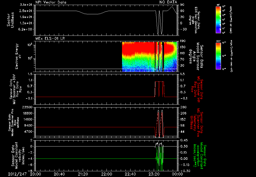Select the 'MEx ELS-01 LR' panel title
This screenshot has width=256, height=177.
pyautogui.click(x=50, y=38)
